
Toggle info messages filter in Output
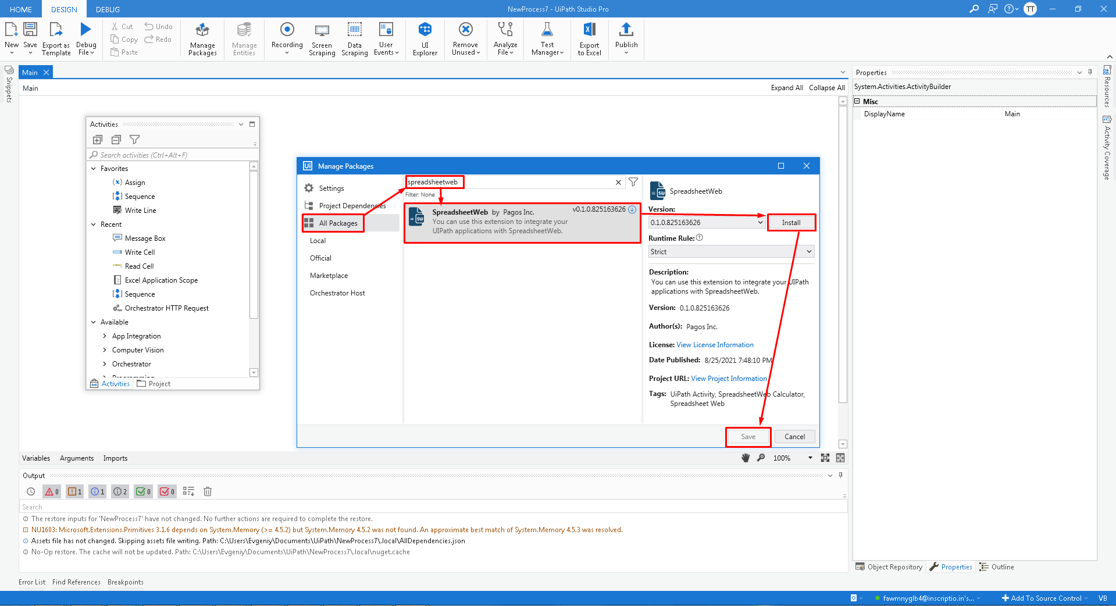tap(98, 491)
